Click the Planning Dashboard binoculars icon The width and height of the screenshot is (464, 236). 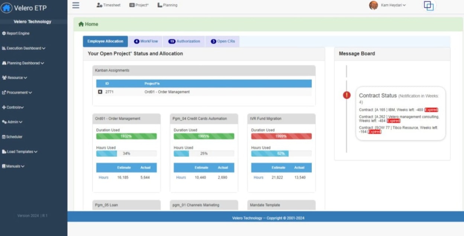[4, 63]
